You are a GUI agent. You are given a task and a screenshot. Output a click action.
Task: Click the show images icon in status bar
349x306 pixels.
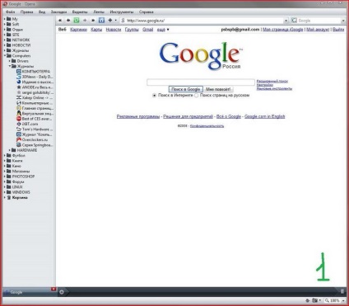click(x=315, y=300)
